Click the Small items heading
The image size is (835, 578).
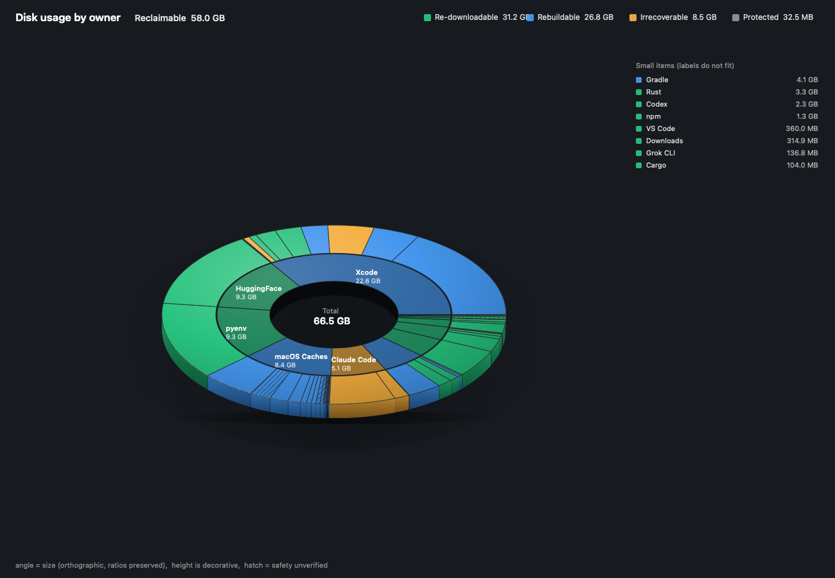[x=685, y=66]
